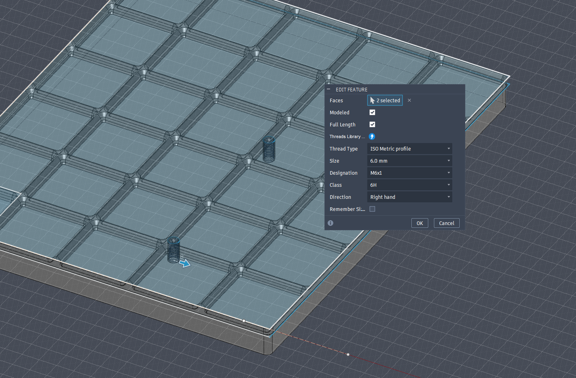
Task: Open the Direction dropdown showing Right hand
Action: (x=410, y=197)
